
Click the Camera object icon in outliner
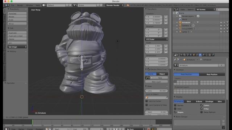pos(180,26)
